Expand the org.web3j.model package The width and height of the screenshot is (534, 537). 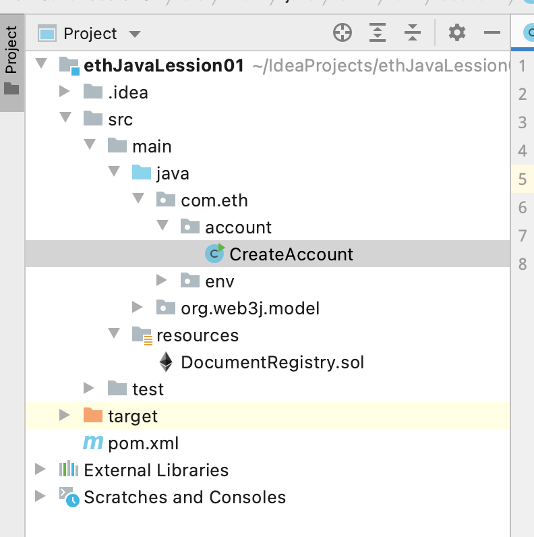point(138,308)
